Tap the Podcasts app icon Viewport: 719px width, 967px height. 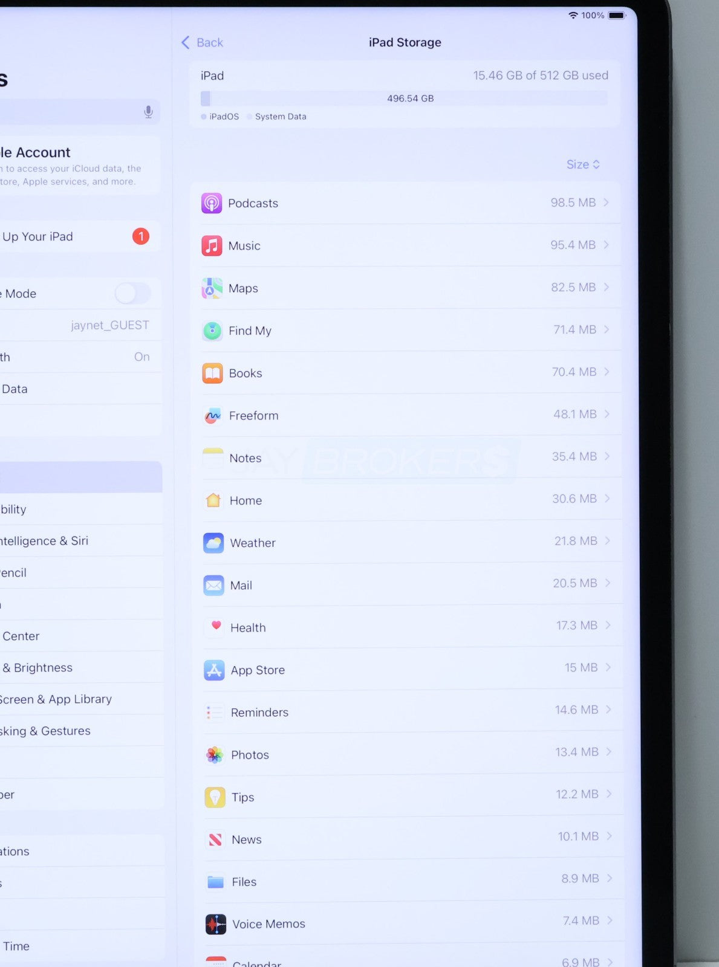pyautogui.click(x=212, y=203)
